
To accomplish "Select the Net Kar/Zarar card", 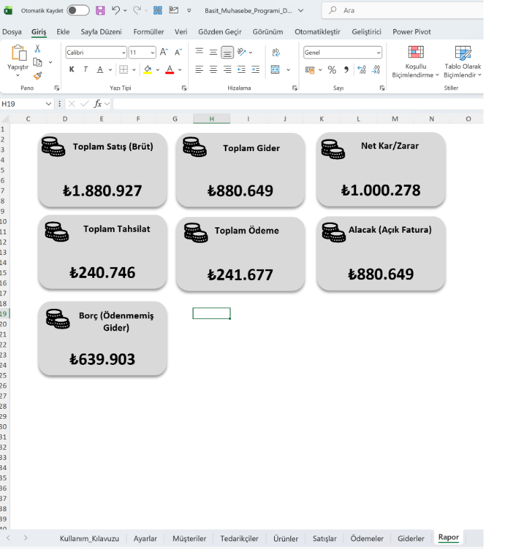I will (380, 169).
